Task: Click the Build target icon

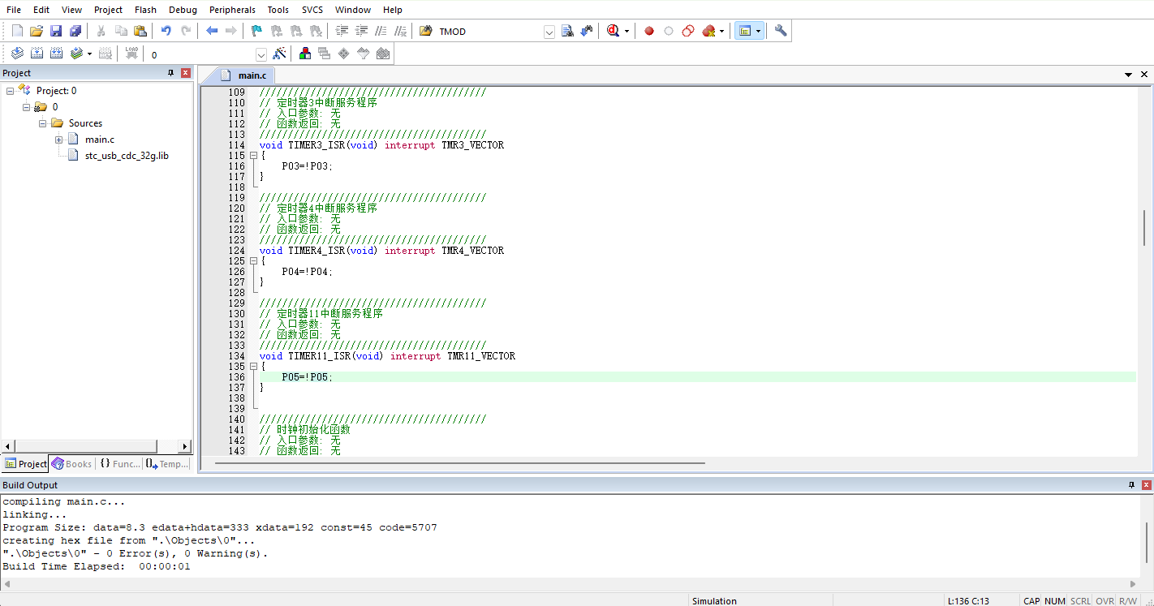Action: click(37, 54)
